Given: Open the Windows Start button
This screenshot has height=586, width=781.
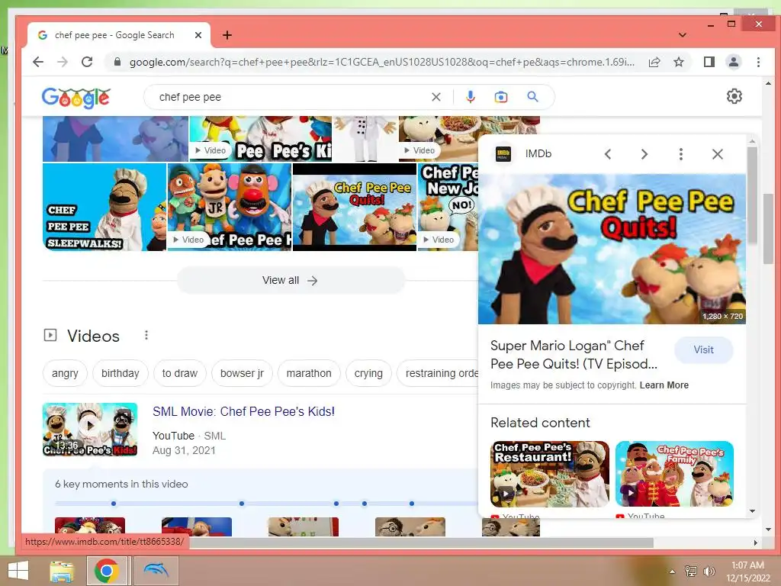Looking at the screenshot, I should click(18, 571).
